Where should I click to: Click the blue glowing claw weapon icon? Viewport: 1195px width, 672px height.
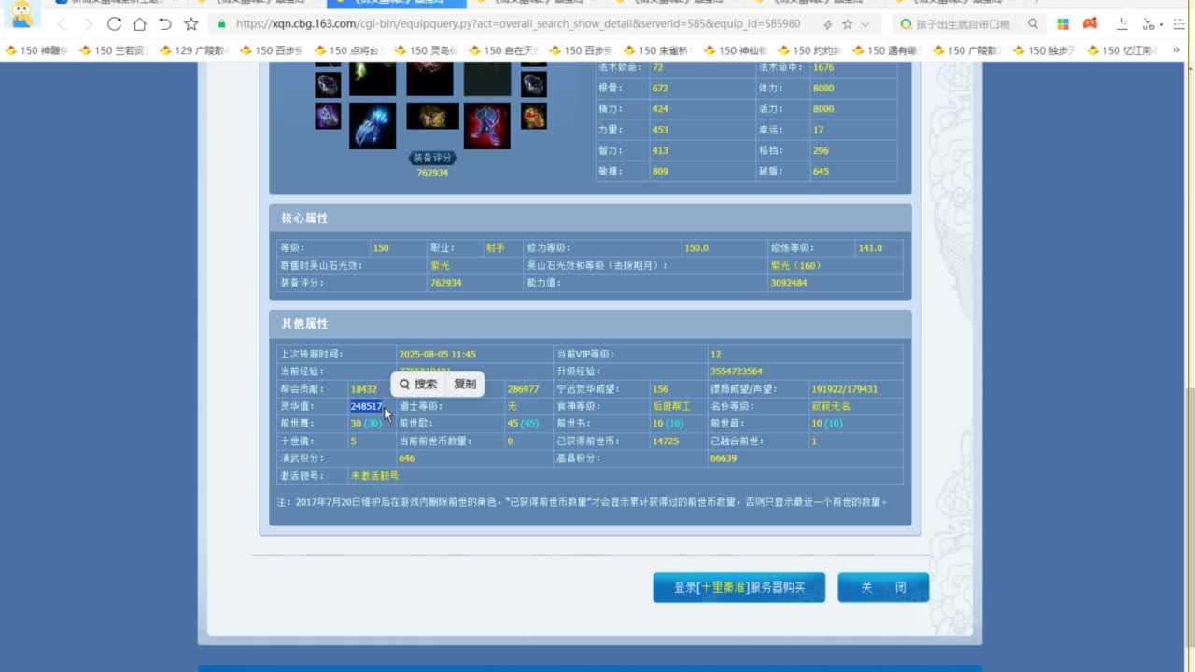point(373,126)
